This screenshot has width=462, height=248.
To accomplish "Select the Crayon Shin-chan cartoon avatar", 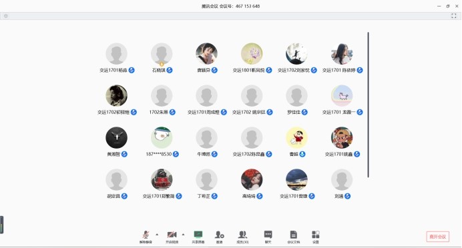I will pos(296,137).
